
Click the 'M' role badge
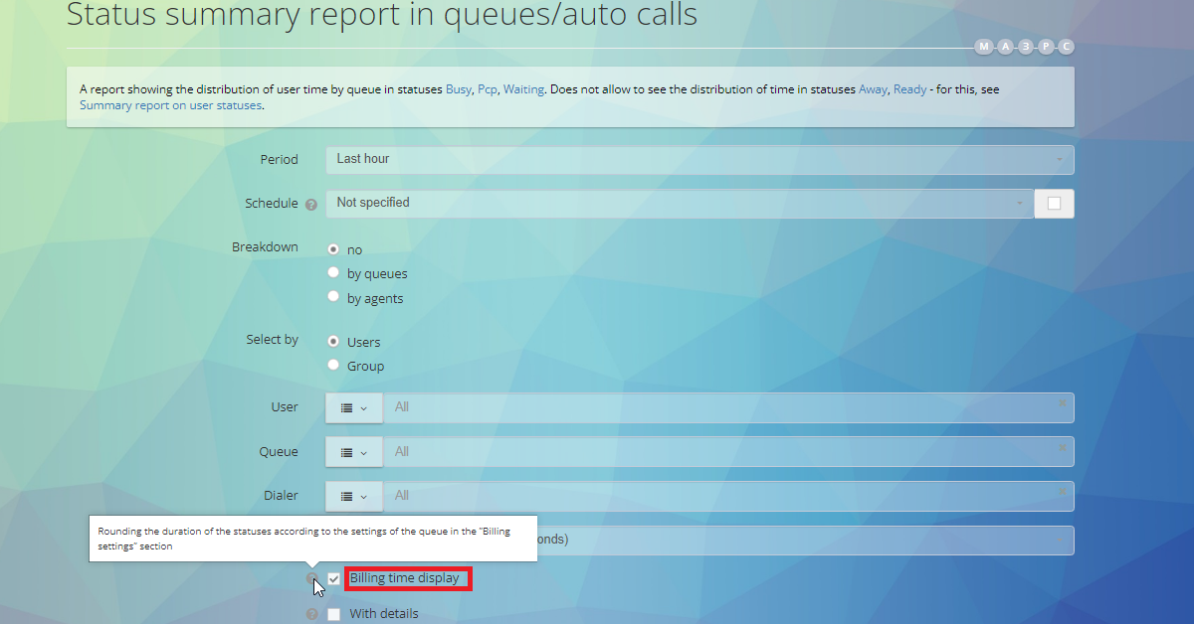984,47
